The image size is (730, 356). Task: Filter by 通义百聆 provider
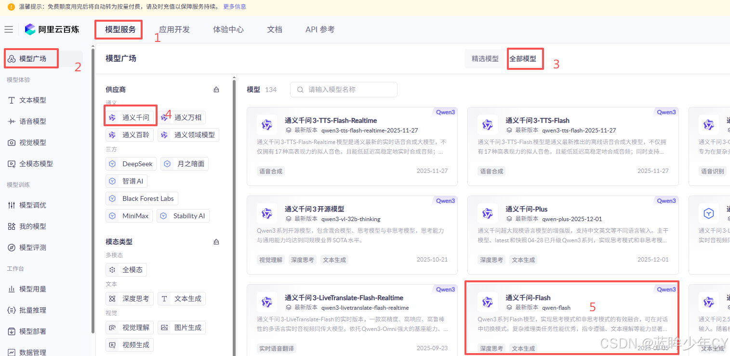click(130, 135)
